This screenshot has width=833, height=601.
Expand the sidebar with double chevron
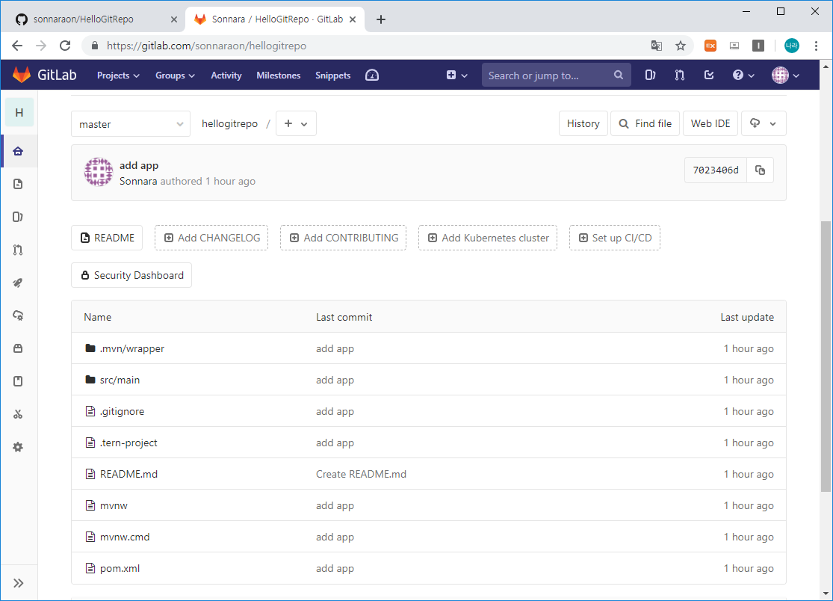click(x=19, y=583)
